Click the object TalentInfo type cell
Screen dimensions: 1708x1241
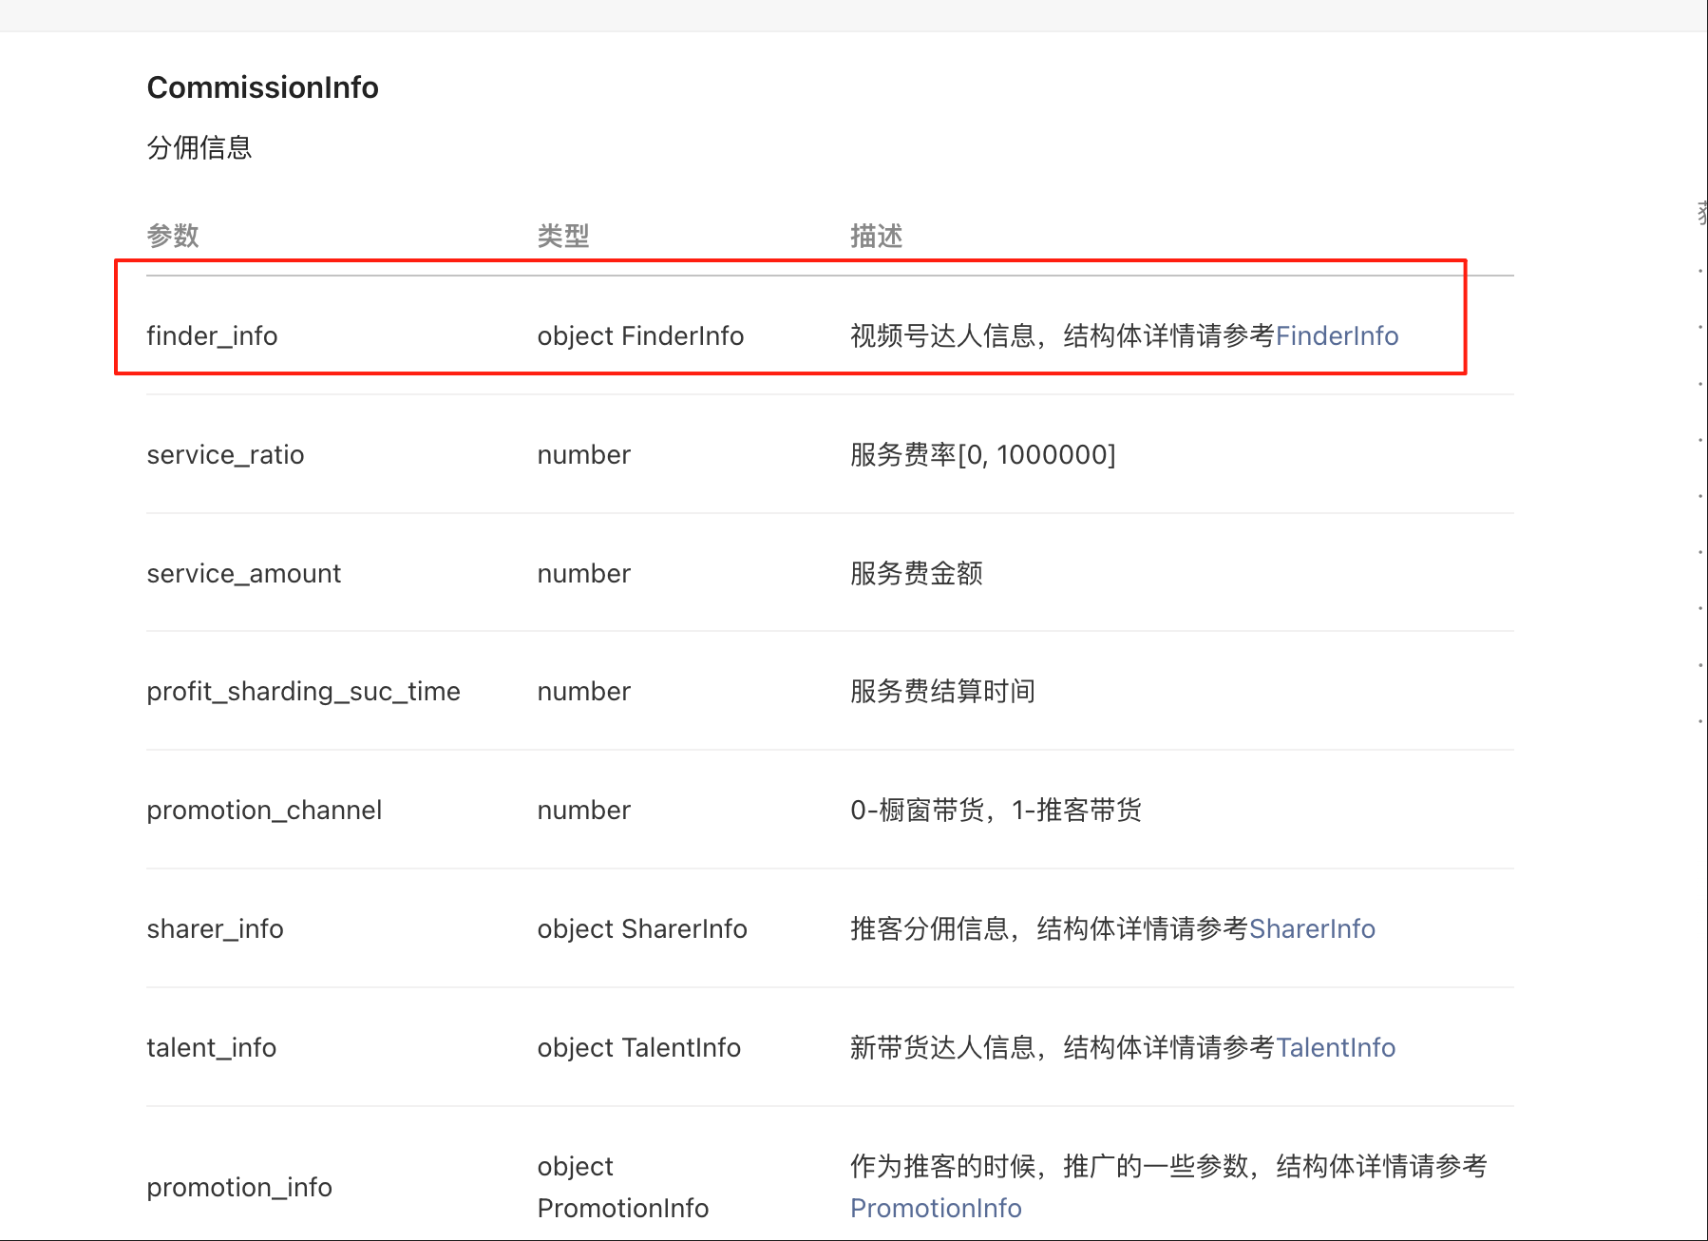[638, 1047]
